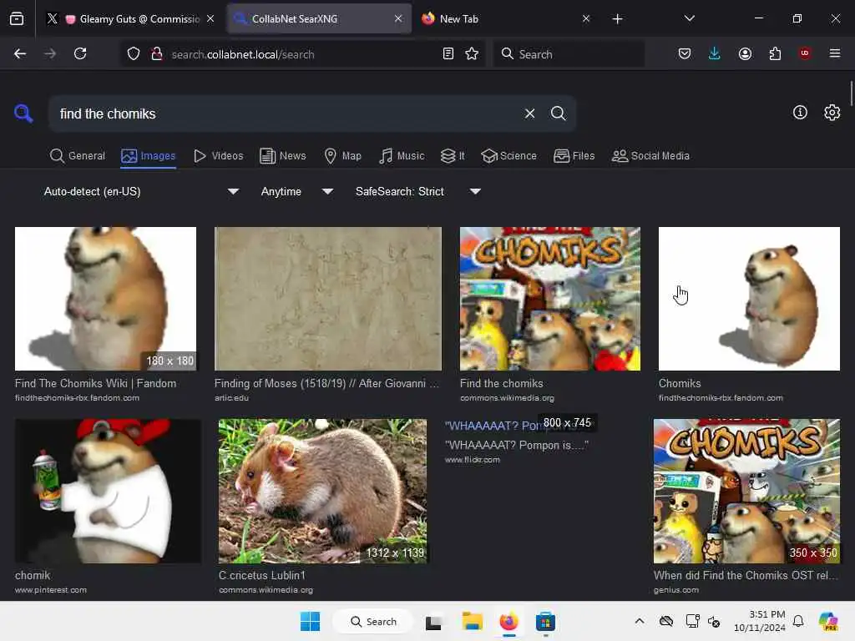855x641 pixels.
Task: Open a new browser tab with plus
Action: (x=617, y=19)
